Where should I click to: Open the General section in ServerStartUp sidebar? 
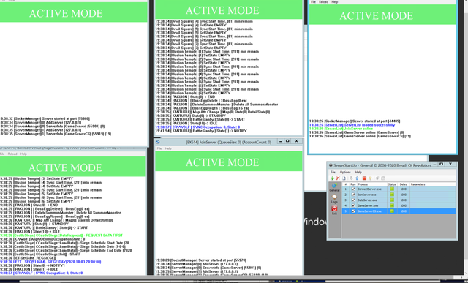point(335,187)
